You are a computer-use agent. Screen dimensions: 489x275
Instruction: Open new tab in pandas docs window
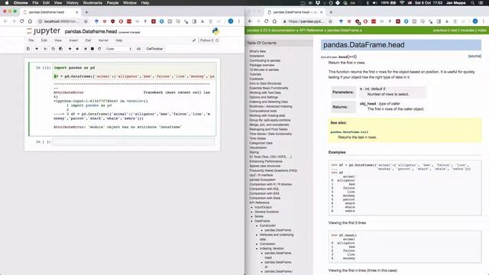click(331, 12)
